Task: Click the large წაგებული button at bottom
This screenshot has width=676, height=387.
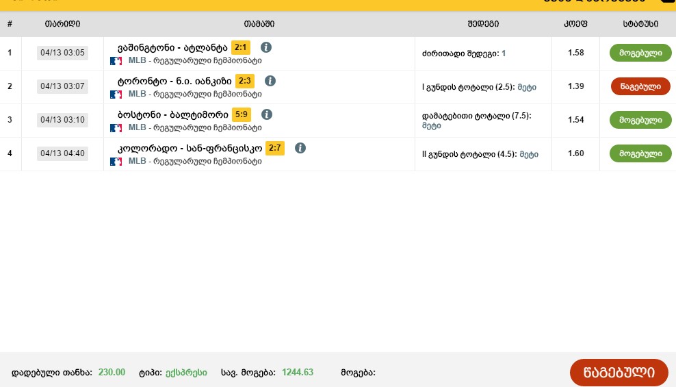Action: (619, 373)
